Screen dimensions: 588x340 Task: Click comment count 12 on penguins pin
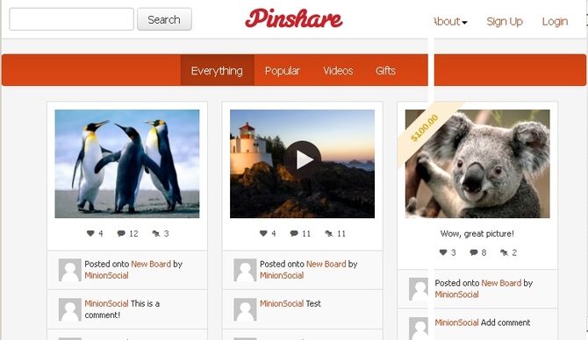coord(134,233)
